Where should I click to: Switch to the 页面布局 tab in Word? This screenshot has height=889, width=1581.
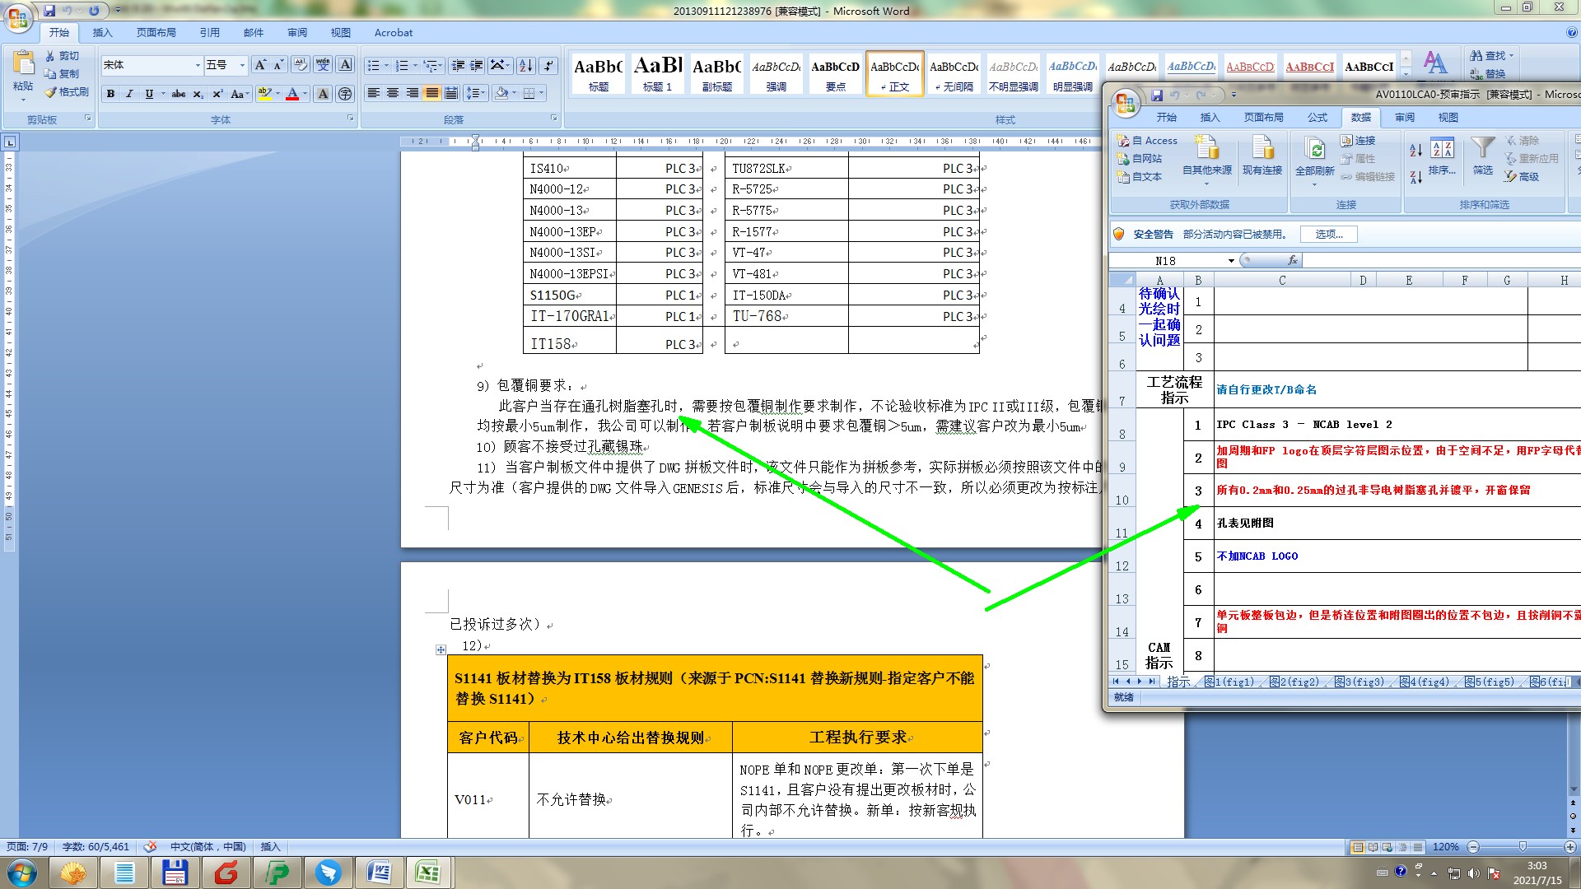[x=156, y=33]
